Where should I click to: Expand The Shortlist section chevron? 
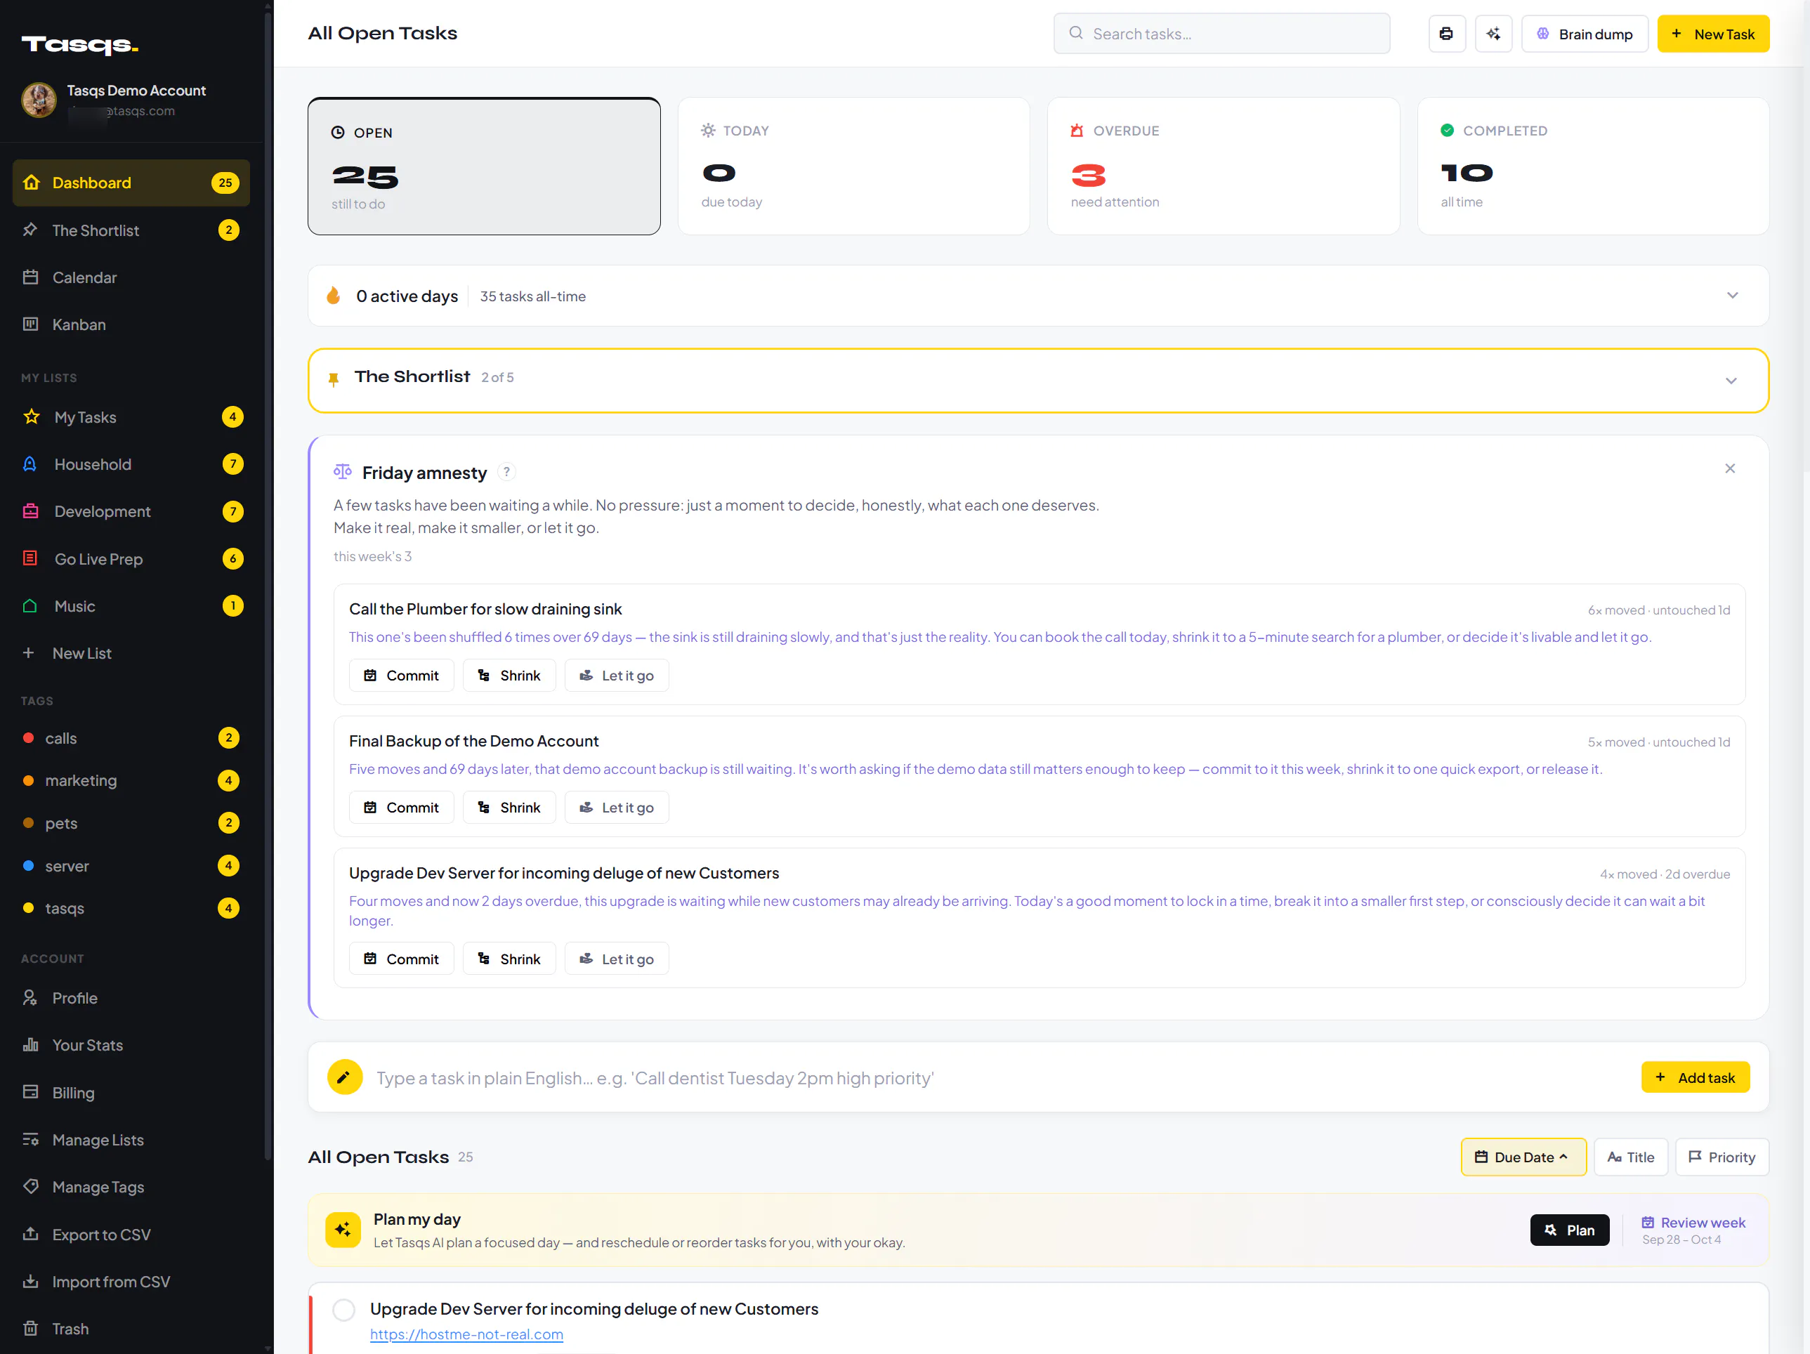point(1731,381)
